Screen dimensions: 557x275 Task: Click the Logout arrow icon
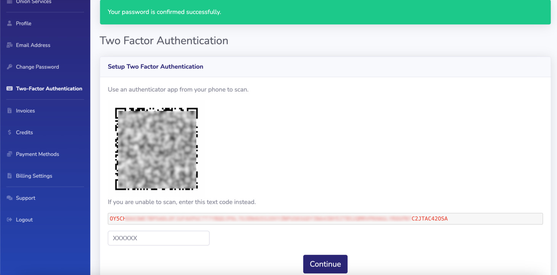pyautogui.click(x=10, y=219)
